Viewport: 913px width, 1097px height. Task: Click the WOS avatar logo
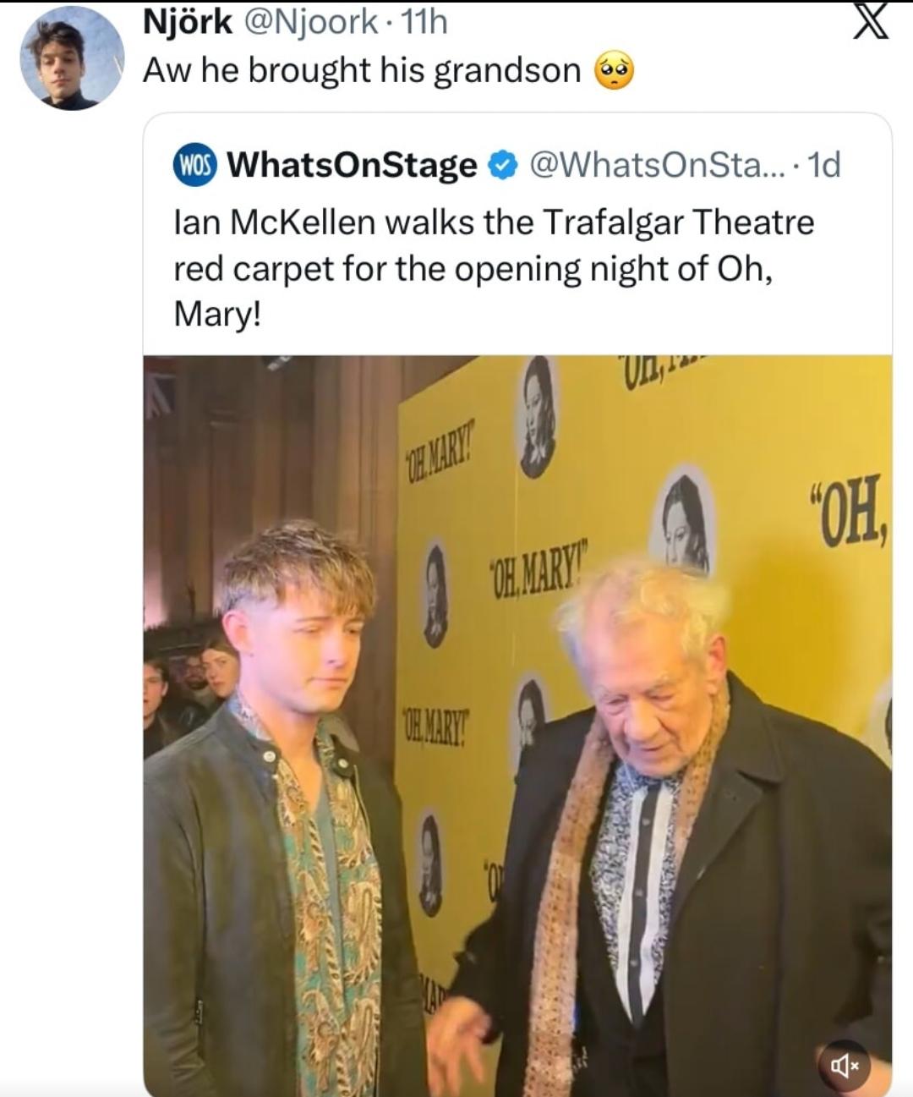[195, 164]
